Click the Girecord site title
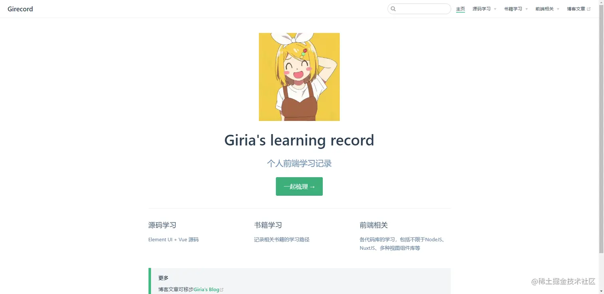Screen dimensions: 604x294 pyautogui.click(x=20, y=9)
